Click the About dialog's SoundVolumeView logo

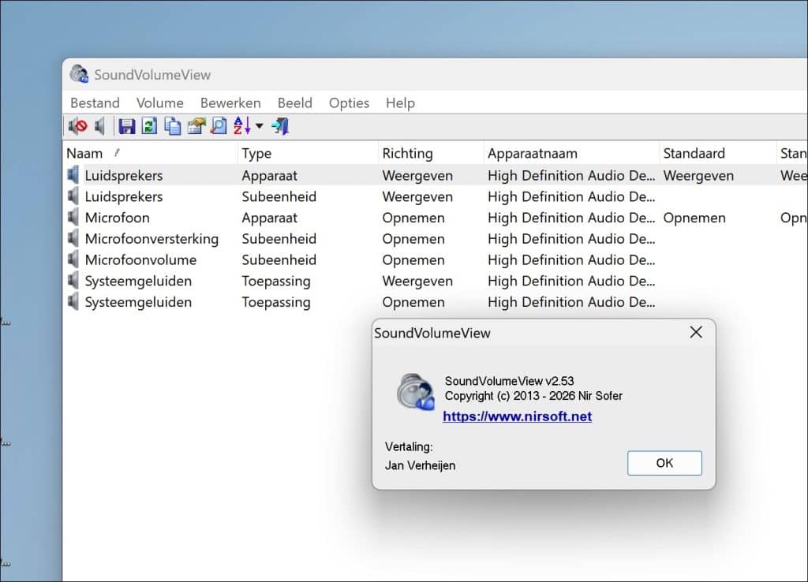pyautogui.click(x=415, y=391)
